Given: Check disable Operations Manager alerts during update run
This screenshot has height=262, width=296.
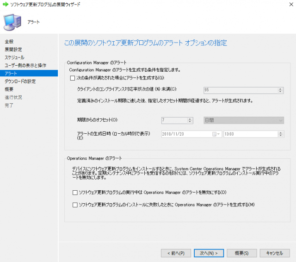Looking at the screenshot, I should coord(75,192).
